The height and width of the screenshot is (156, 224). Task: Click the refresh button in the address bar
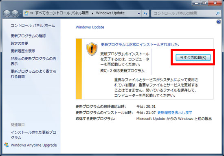click(145, 13)
